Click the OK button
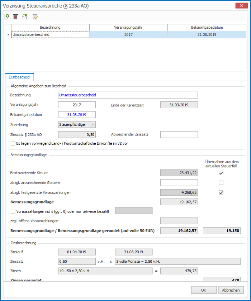Screen dimensions: 251x301 [204, 290]
